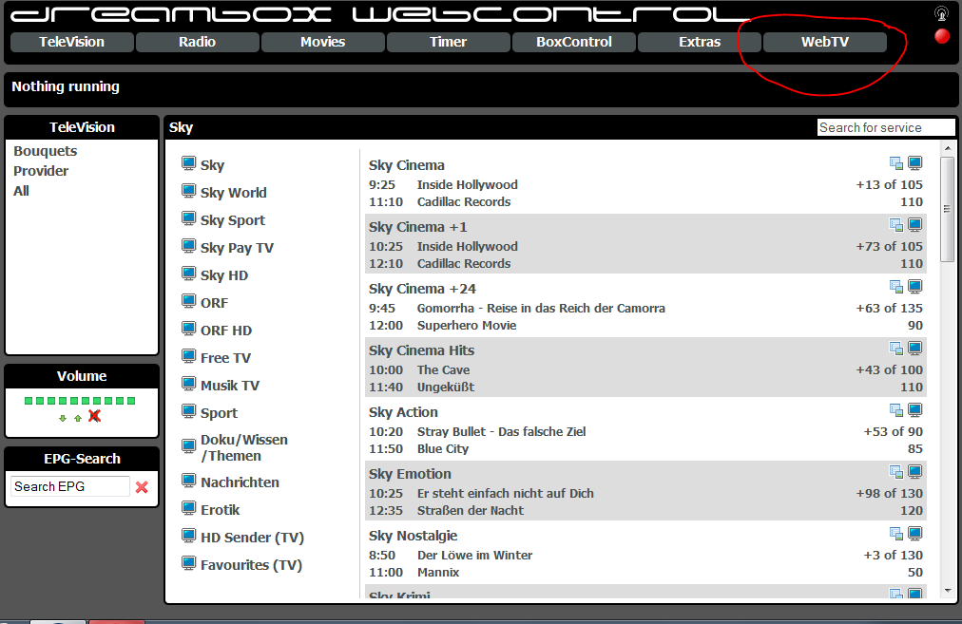
Task: Click the EPG icon for Sky Cinema
Action: click(x=896, y=163)
